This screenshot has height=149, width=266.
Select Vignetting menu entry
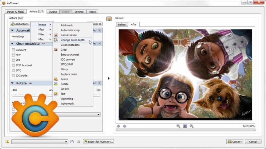pos(67,99)
